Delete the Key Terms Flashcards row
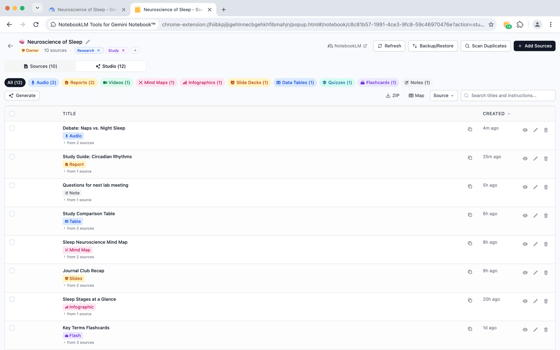The width and height of the screenshot is (560, 350). [x=546, y=330]
